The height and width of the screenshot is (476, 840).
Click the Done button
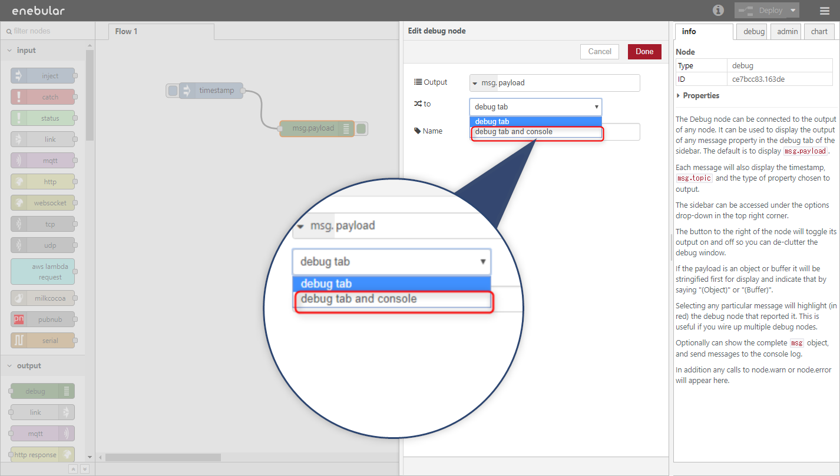click(644, 52)
